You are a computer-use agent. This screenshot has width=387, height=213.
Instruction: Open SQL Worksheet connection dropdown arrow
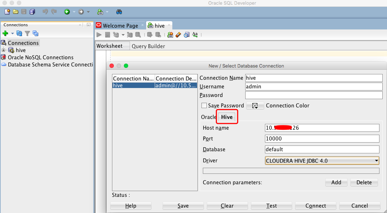[107, 12]
